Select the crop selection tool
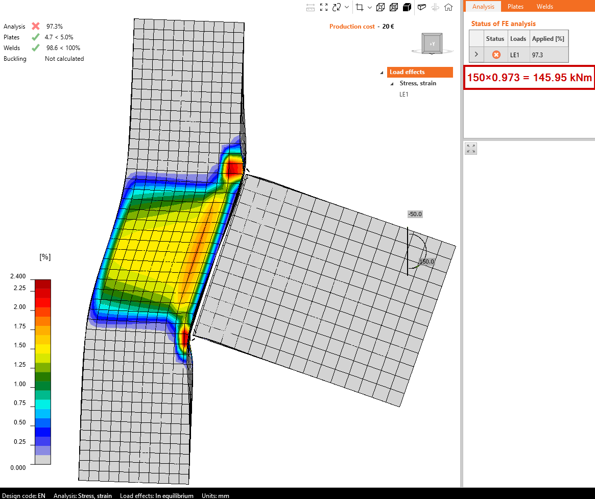Viewport: 595px width, 499px height. [360, 7]
